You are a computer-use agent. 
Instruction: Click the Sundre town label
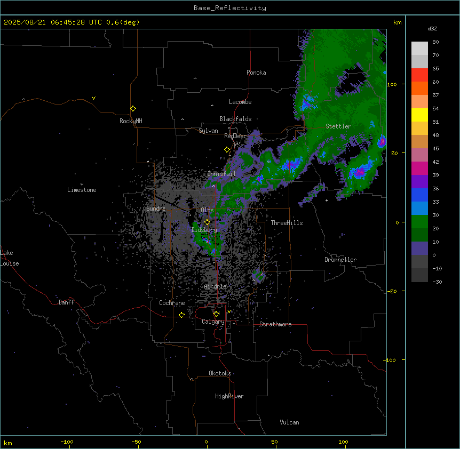pos(156,209)
